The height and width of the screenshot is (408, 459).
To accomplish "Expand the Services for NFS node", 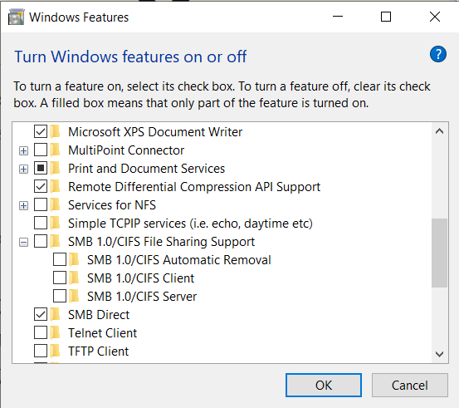I will 24,206.
